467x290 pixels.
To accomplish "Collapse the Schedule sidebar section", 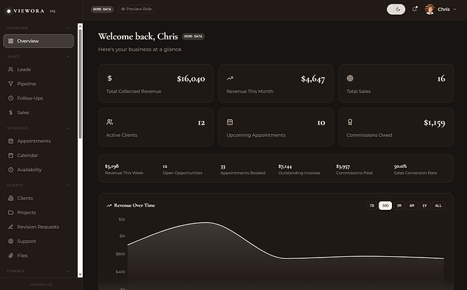I will tap(68, 128).
